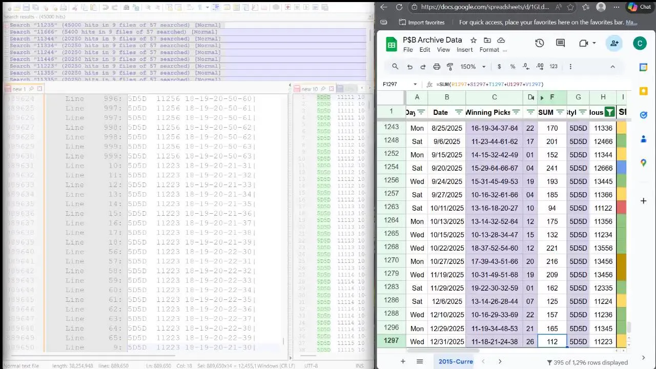Open the comments panel icon

click(x=560, y=44)
